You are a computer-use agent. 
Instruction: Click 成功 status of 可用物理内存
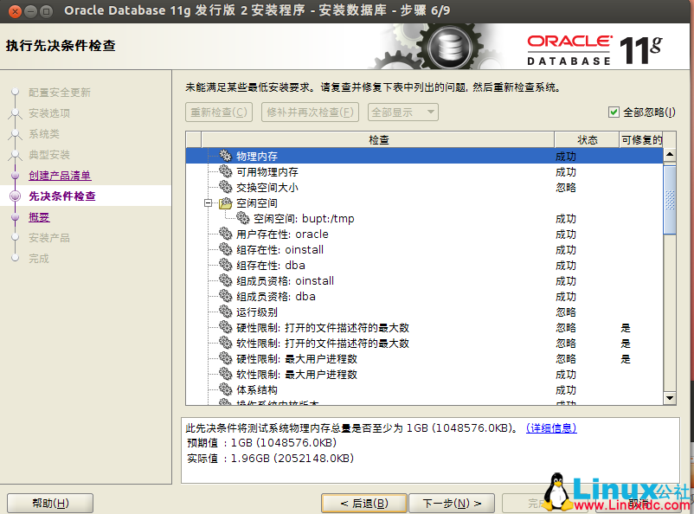pyautogui.click(x=566, y=172)
